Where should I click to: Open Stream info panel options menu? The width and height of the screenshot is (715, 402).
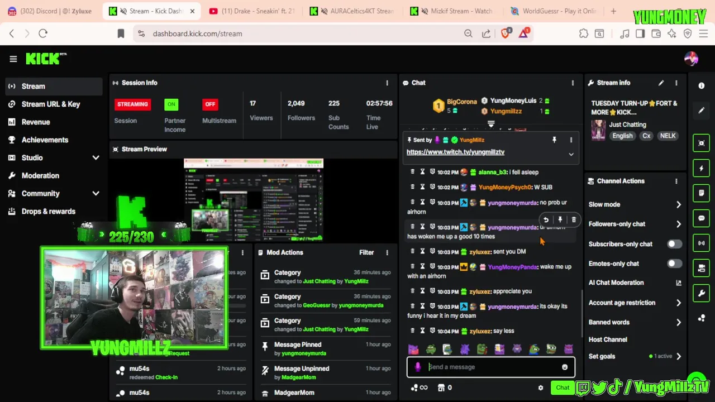coord(676,83)
